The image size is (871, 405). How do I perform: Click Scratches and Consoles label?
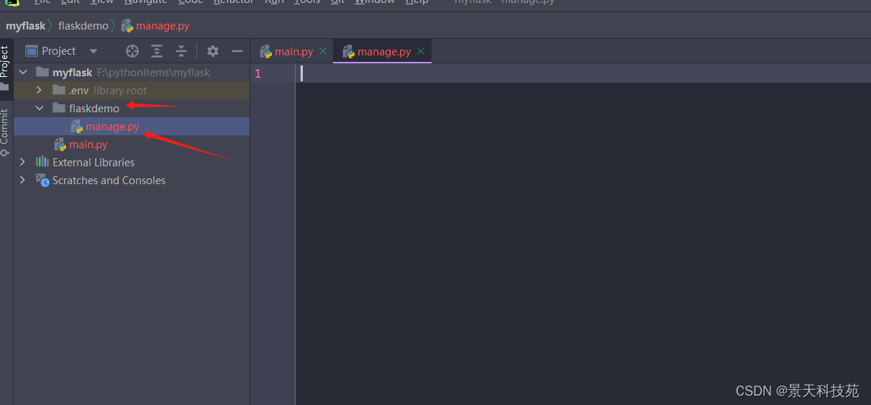[x=109, y=181]
